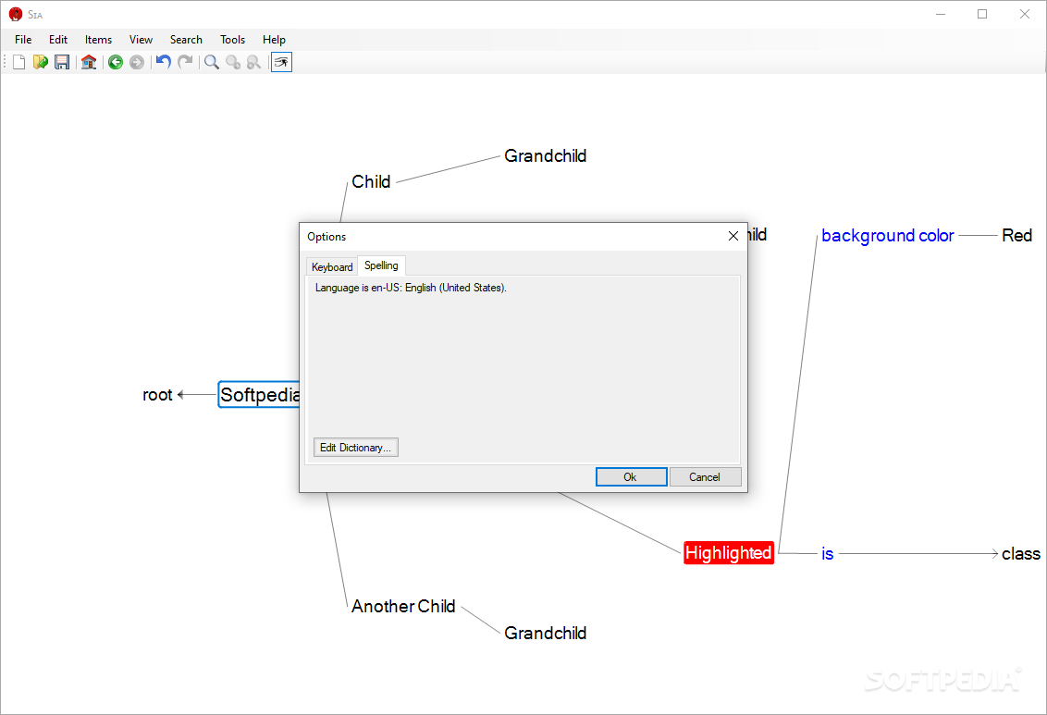Navigate forward with the gray arrow icon

pos(137,62)
